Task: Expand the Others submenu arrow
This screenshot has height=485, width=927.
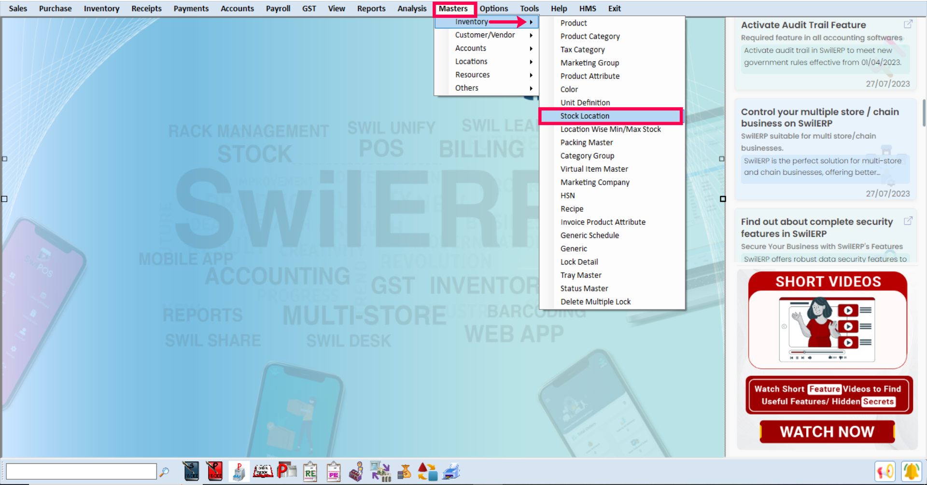Action: click(x=531, y=88)
